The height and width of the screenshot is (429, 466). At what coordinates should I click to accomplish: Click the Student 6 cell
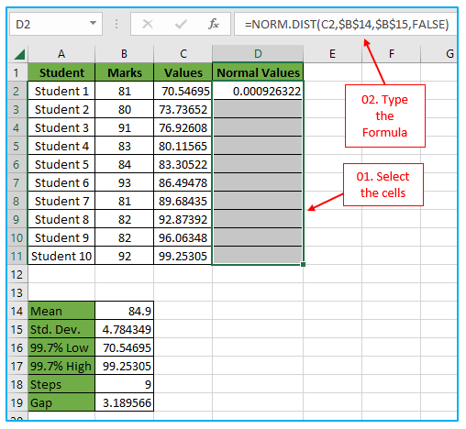(x=61, y=182)
